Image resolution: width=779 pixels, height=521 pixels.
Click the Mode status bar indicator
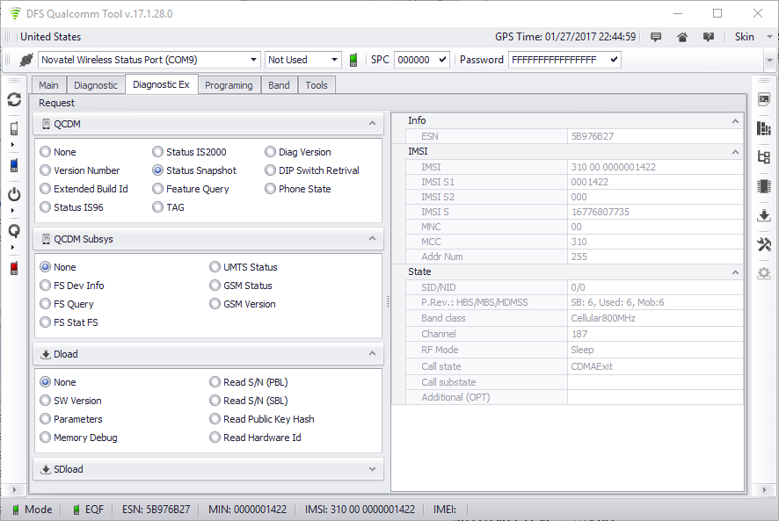33,510
